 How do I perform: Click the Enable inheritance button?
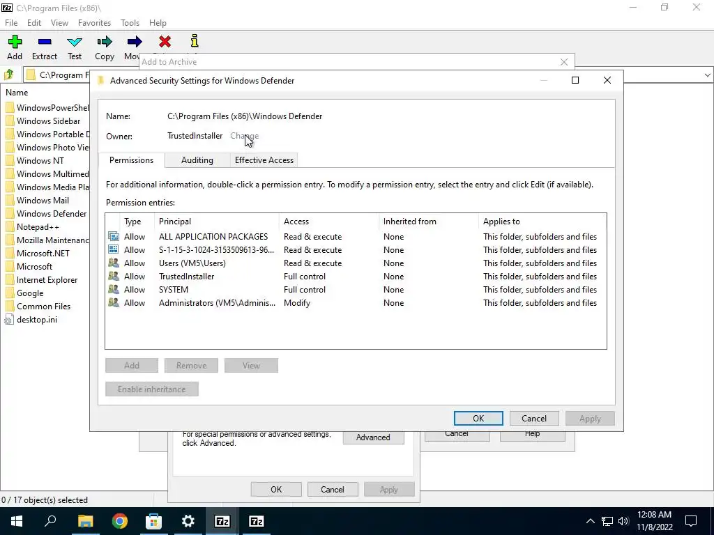pyautogui.click(x=151, y=389)
